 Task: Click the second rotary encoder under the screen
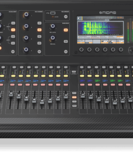pyautogui.click(x=89, y=50)
